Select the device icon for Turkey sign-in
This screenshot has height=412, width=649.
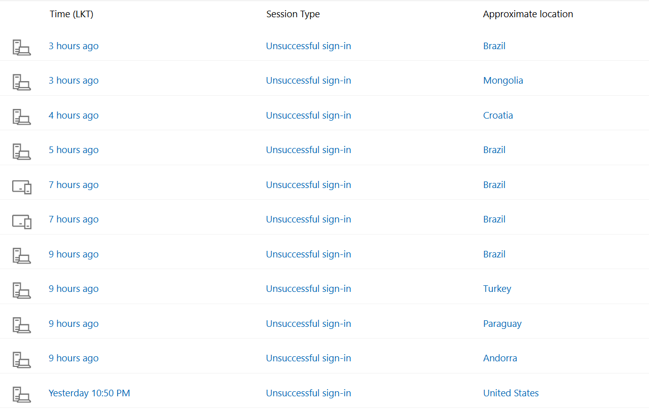(21, 290)
